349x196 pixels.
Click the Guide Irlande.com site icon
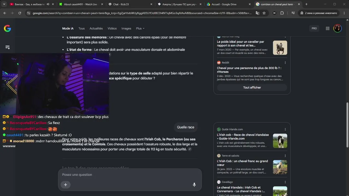click(219, 129)
